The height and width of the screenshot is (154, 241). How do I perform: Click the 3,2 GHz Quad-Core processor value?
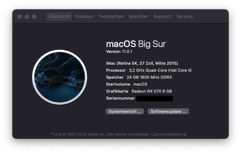pyautogui.click(x=160, y=70)
